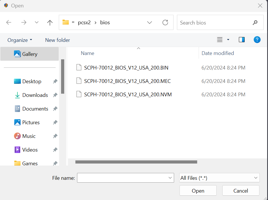This screenshot has width=268, height=200.
Task: Select Gallery in the navigation pane
Action: 30,54
